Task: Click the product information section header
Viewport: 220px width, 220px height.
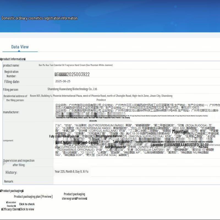Action: (13, 59)
